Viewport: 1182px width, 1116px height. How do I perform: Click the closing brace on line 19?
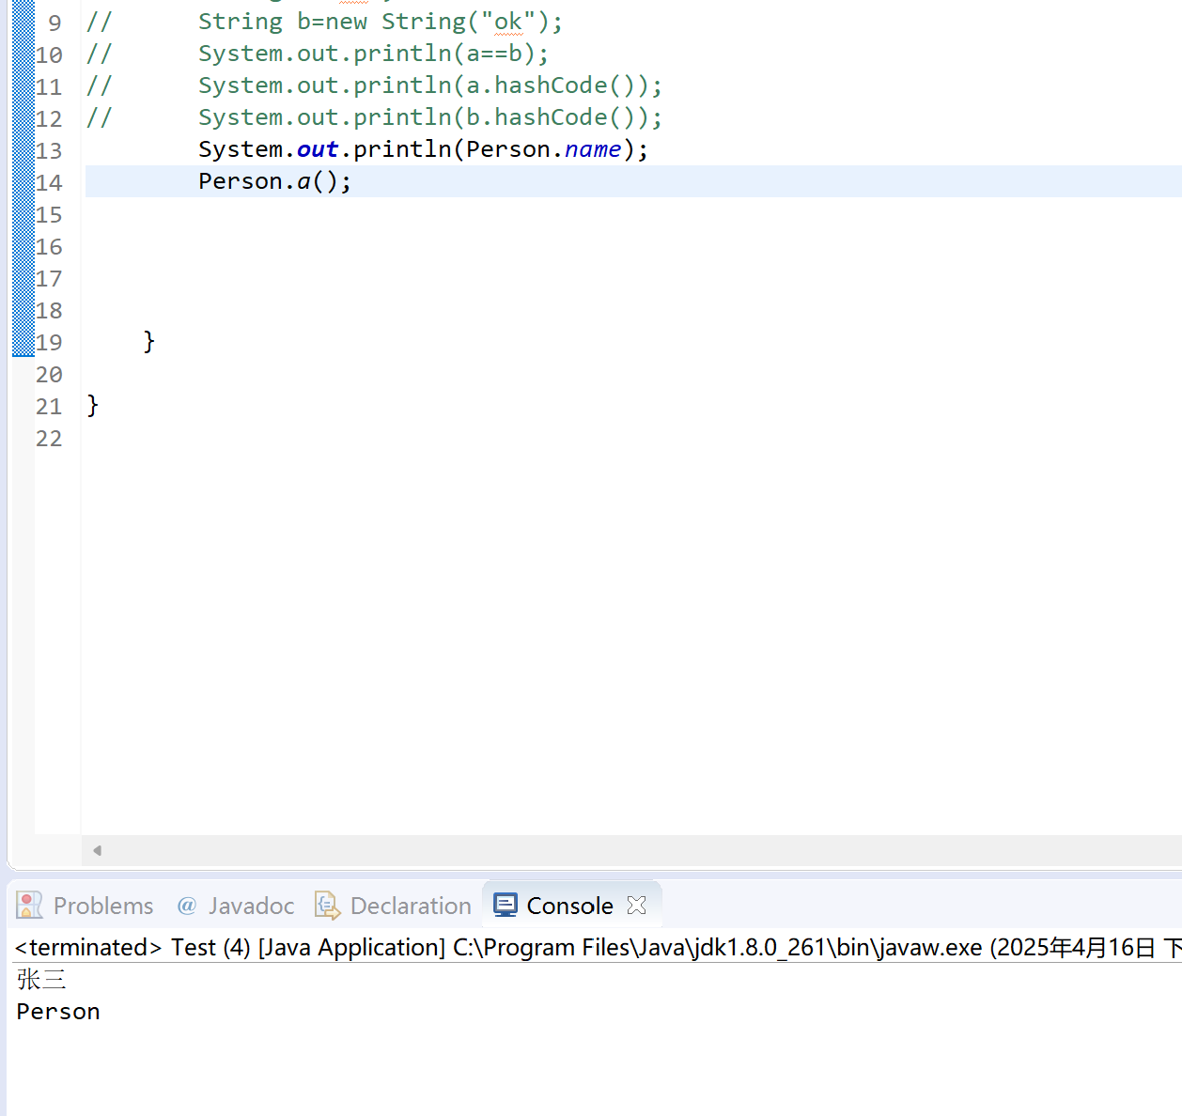(x=148, y=341)
